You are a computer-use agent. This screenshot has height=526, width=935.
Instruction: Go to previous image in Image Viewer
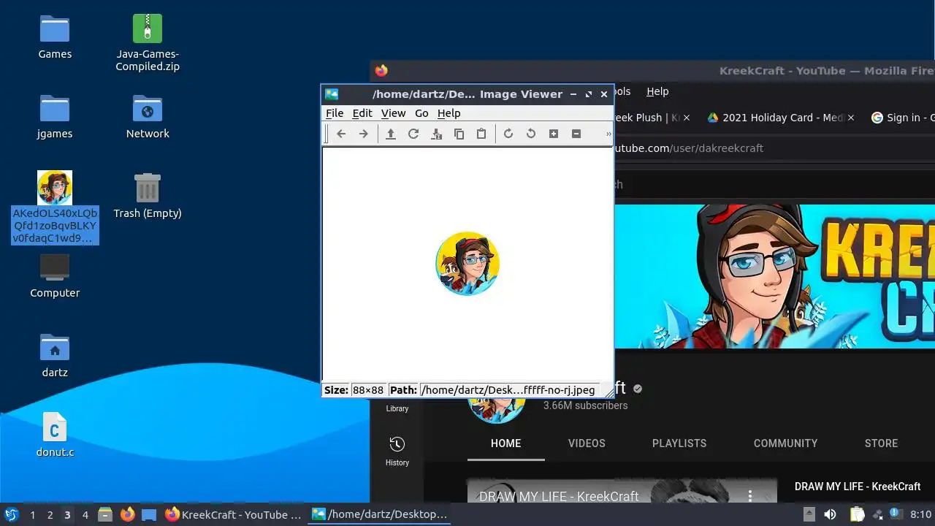point(341,134)
